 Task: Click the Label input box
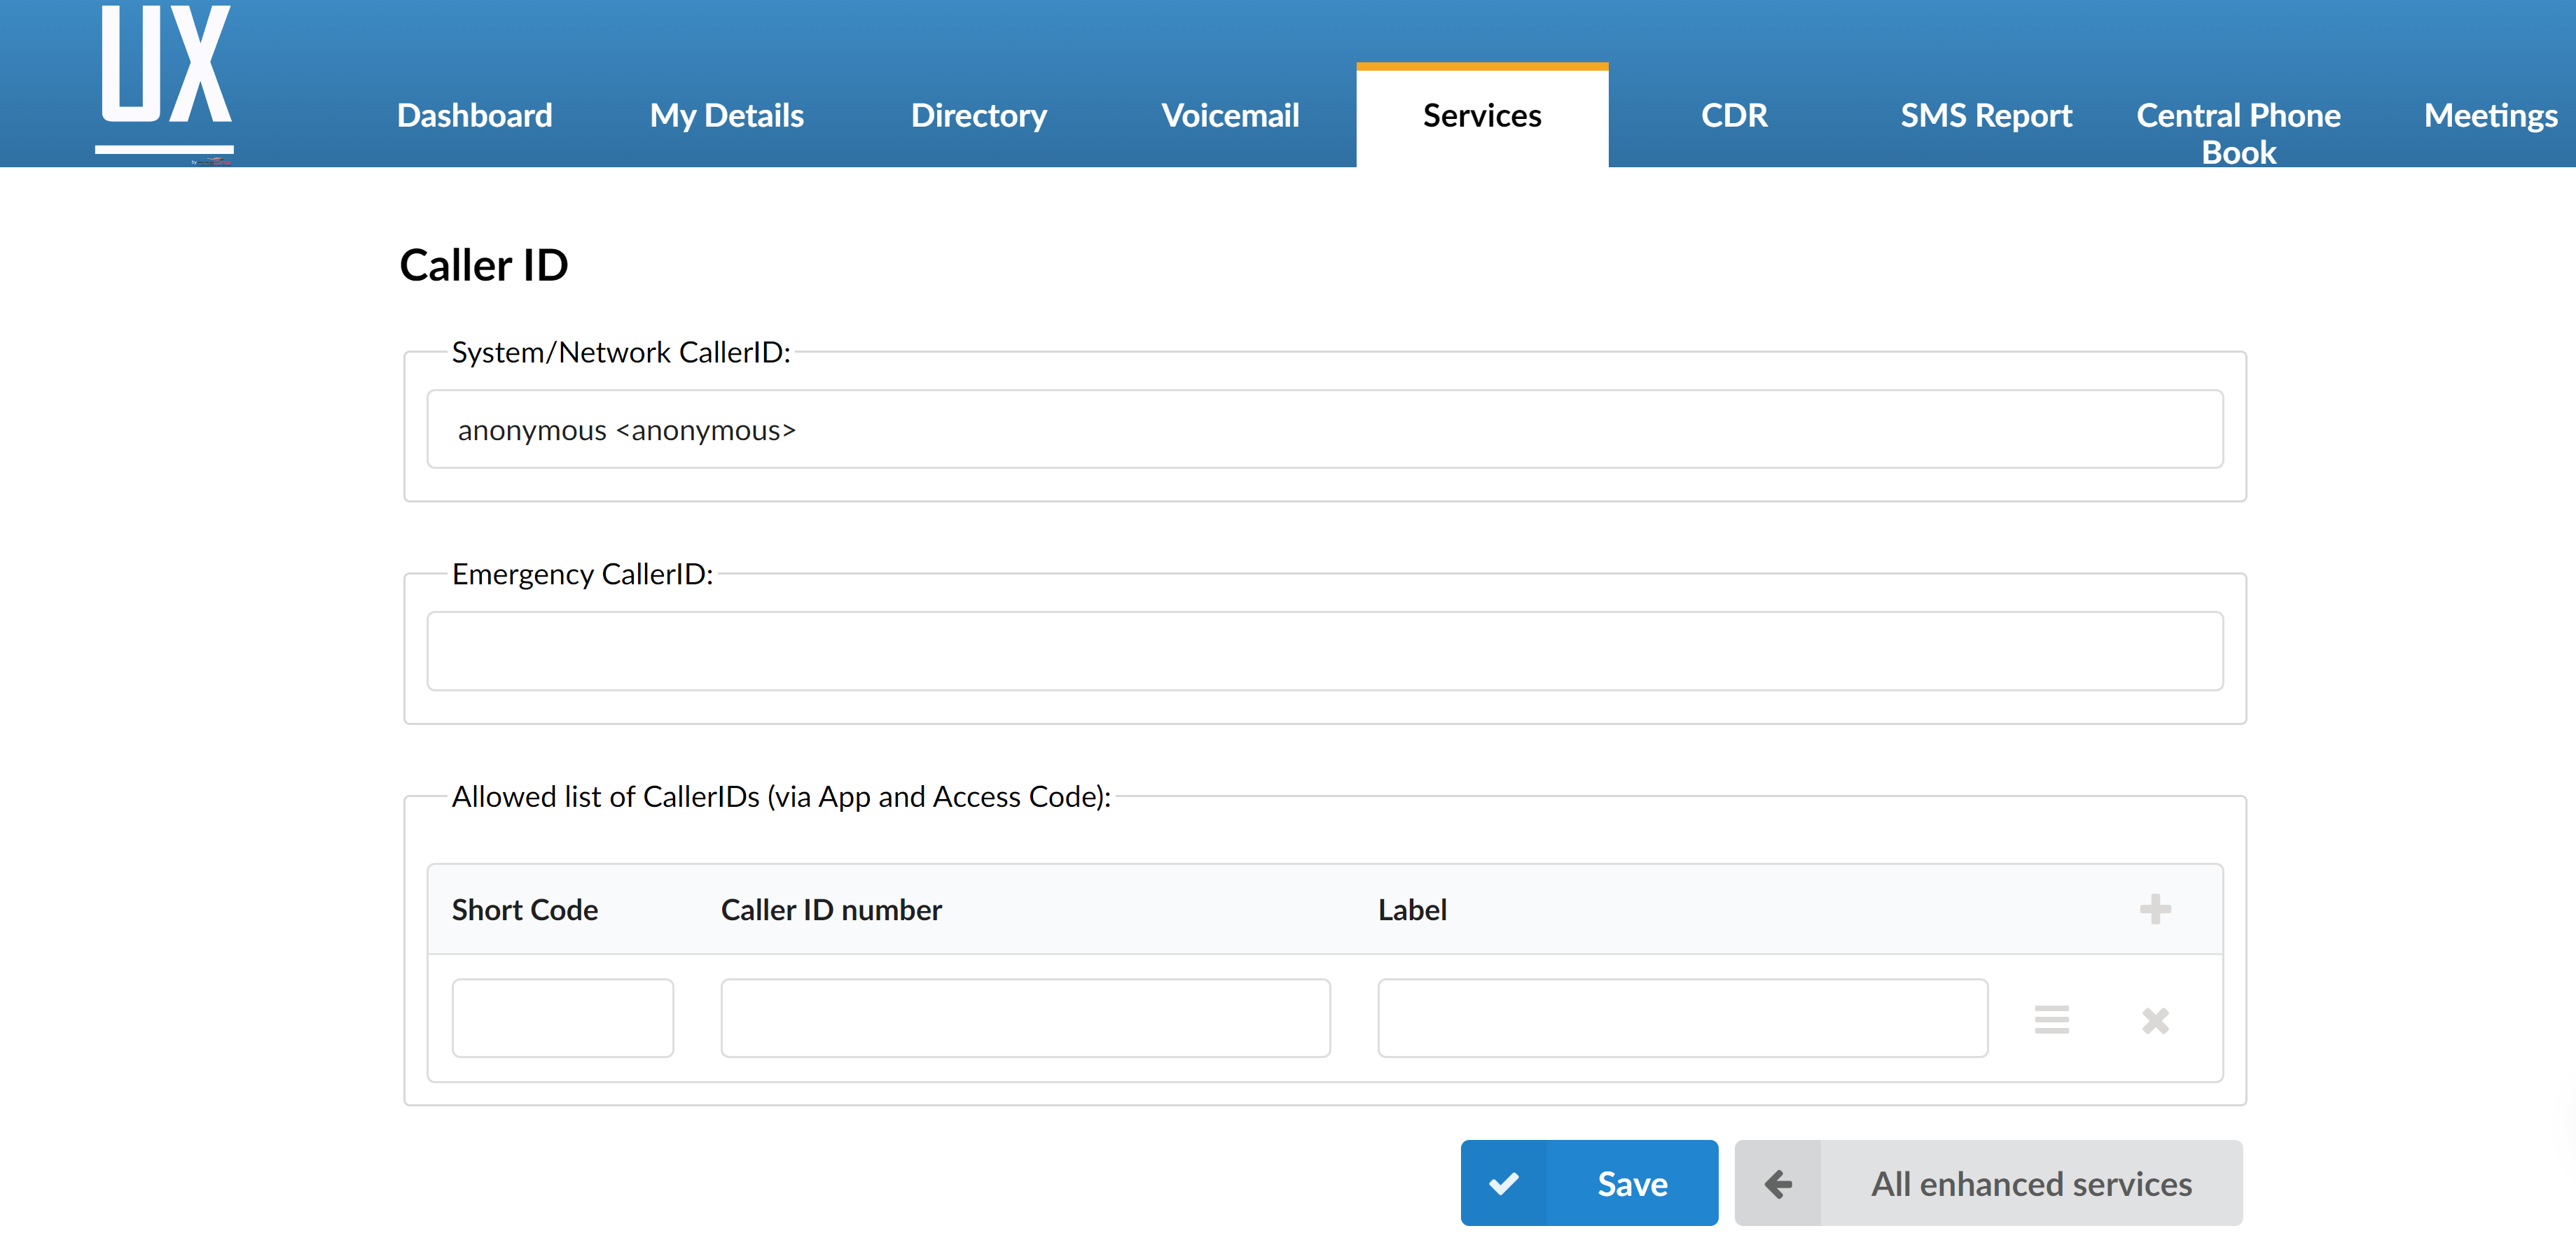pos(1683,1018)
